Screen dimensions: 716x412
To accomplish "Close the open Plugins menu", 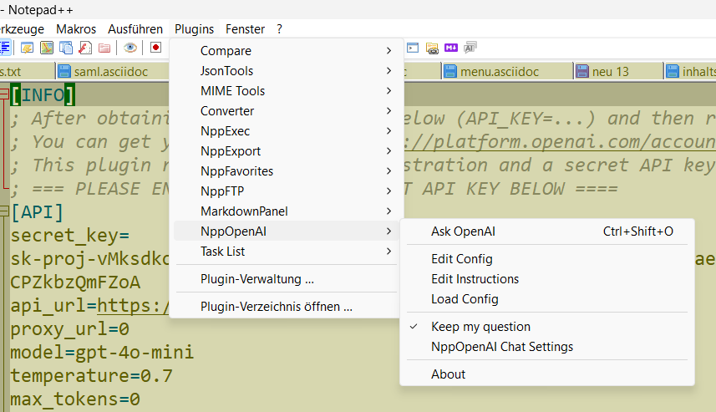I will coord(194,29).
